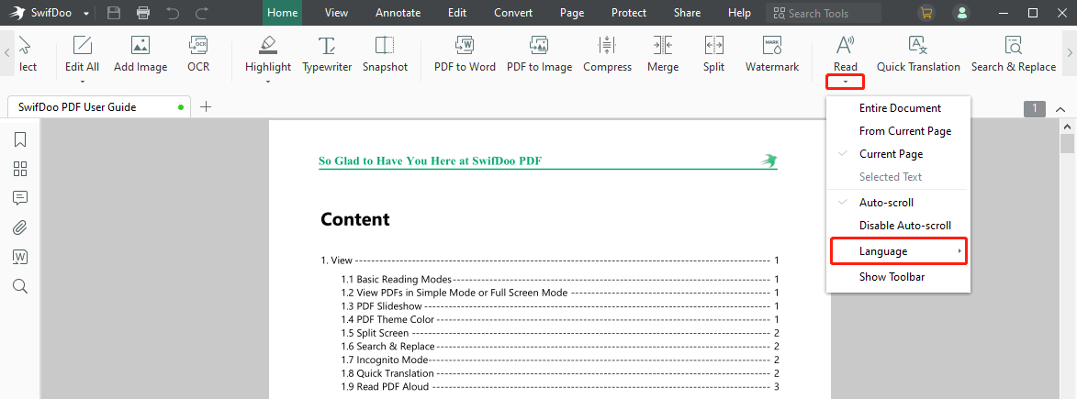Open the Edit All tool

pyautogui.click(x=83, y=53)
